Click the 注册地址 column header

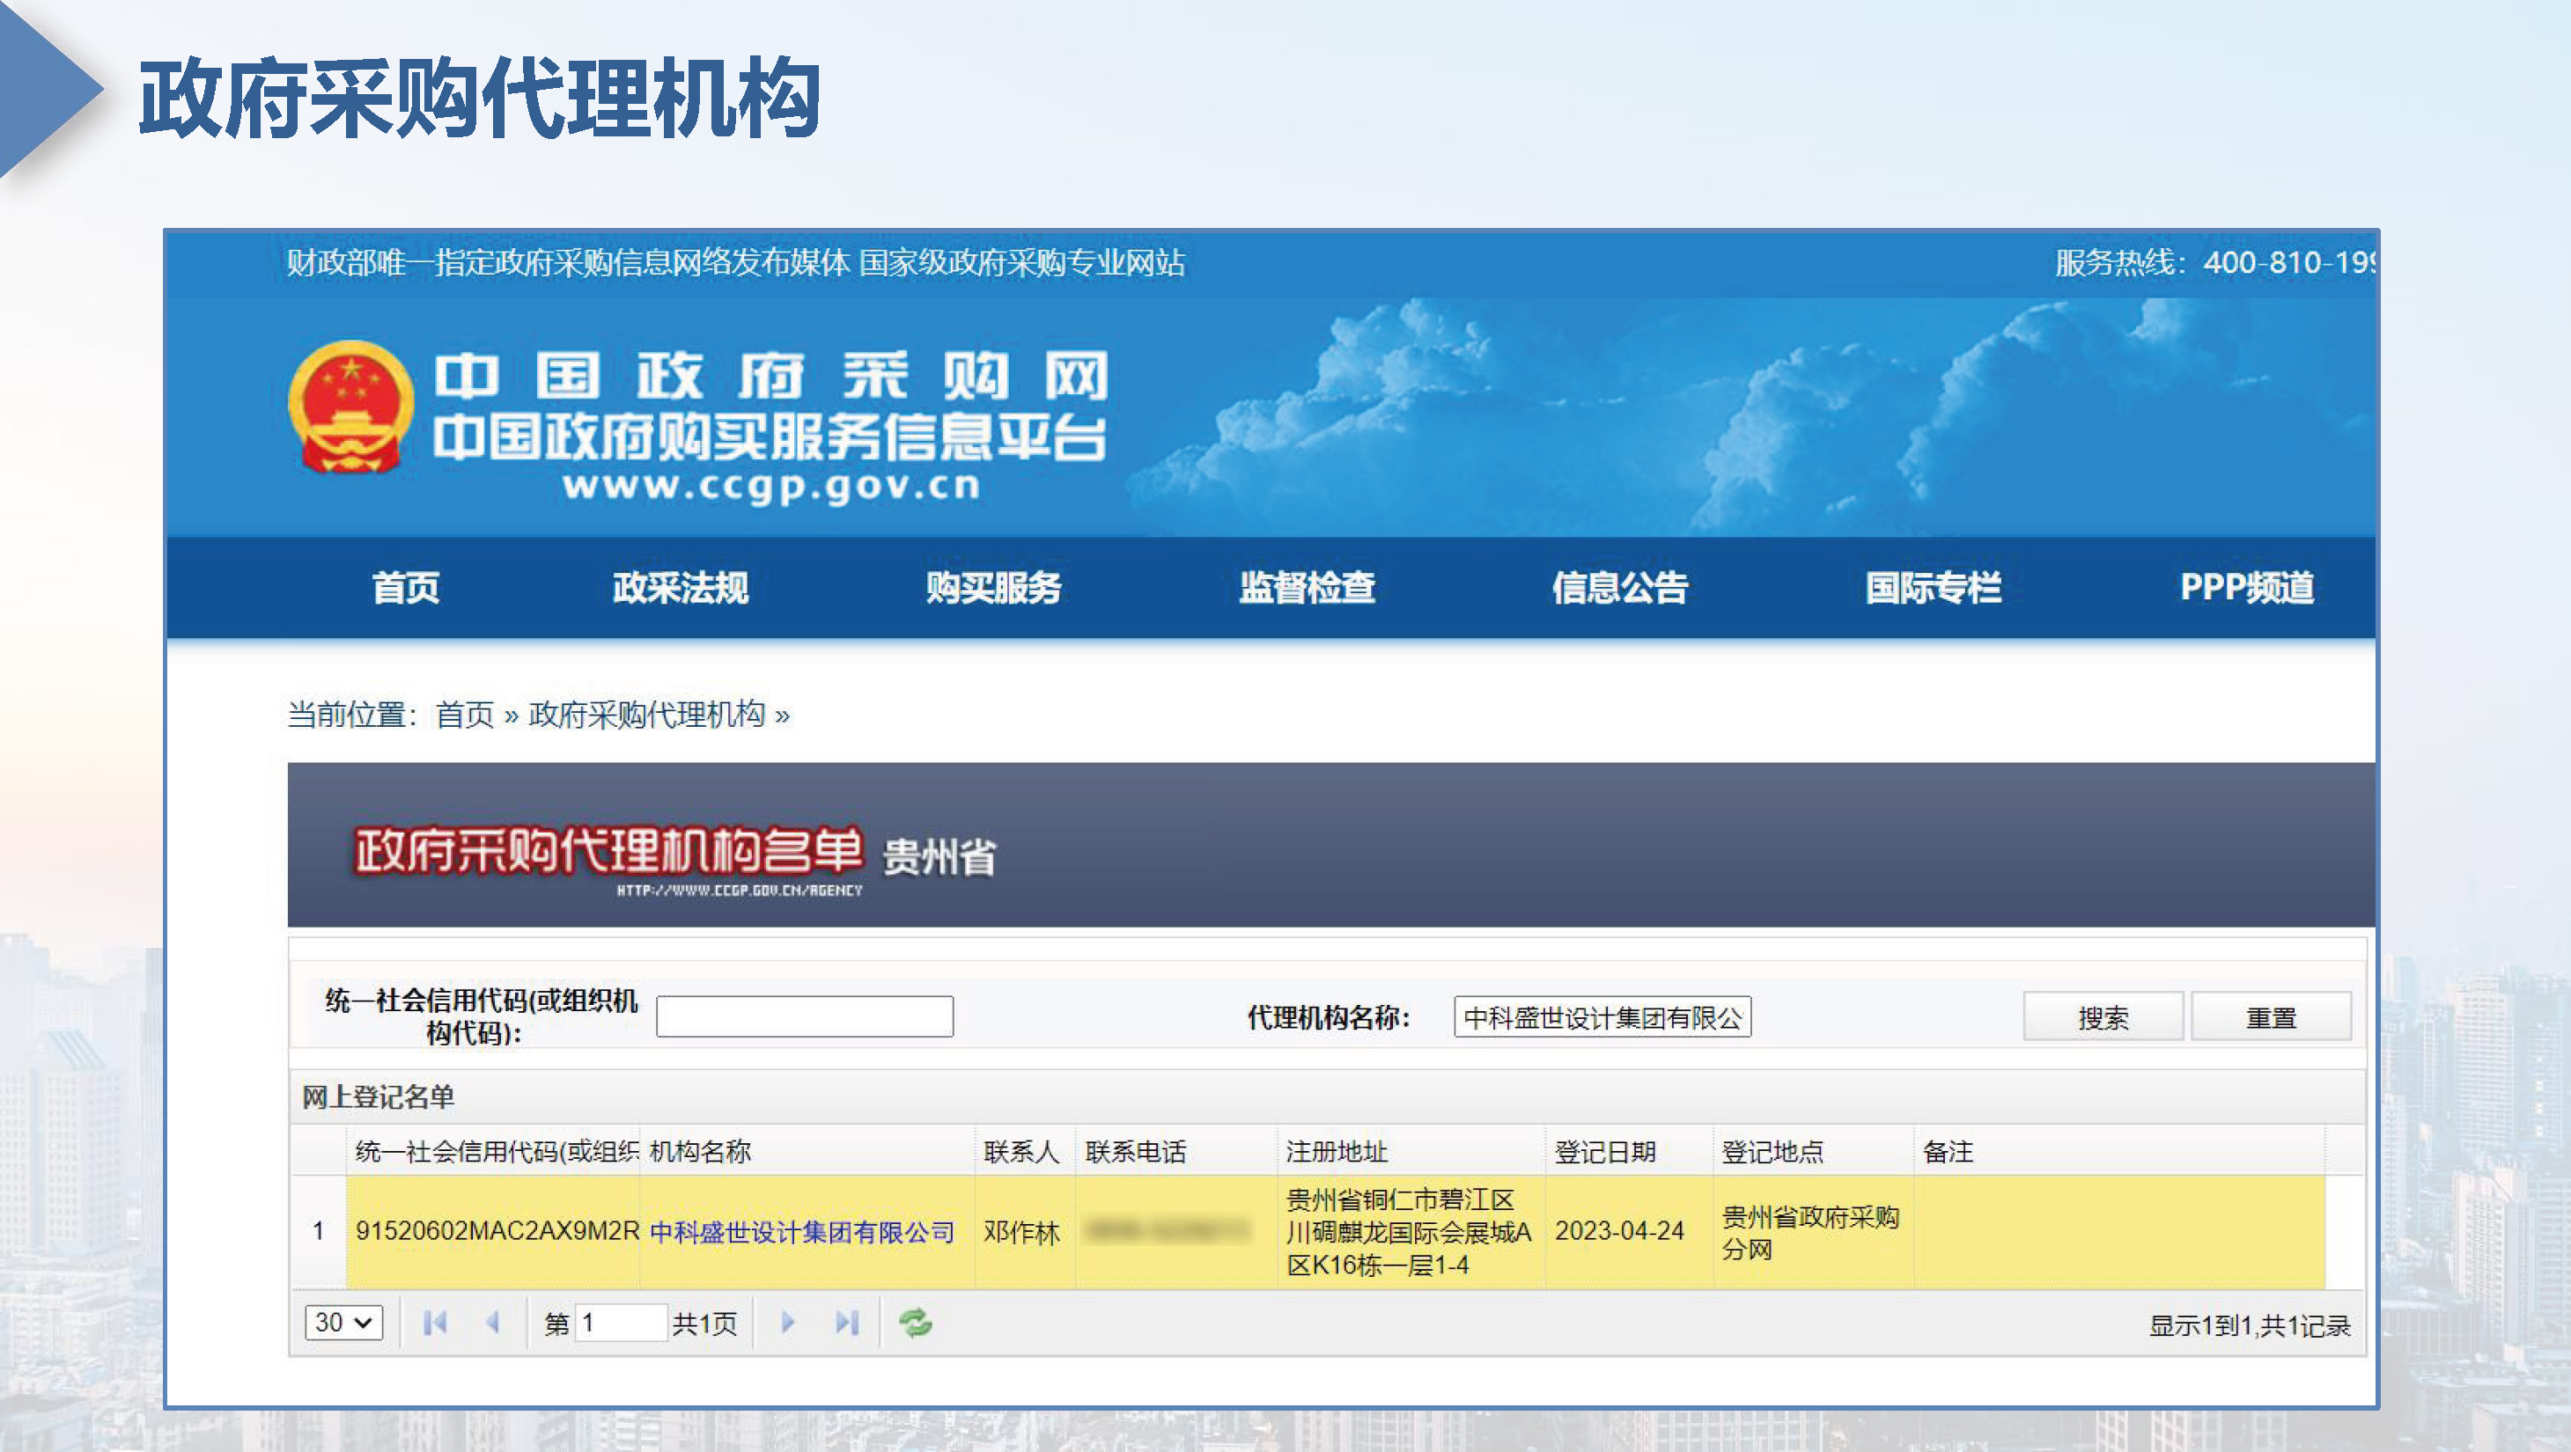pyautogui.click(x=1411, y=1151)
